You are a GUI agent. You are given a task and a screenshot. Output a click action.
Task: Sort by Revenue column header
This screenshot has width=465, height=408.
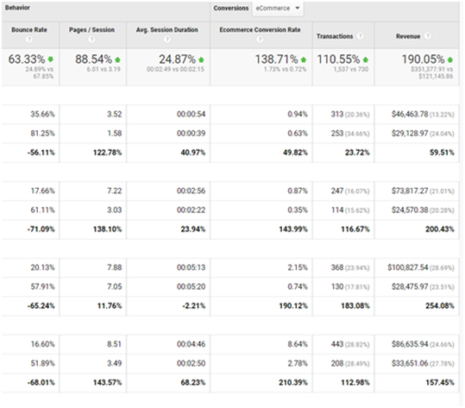click(408, 36)
